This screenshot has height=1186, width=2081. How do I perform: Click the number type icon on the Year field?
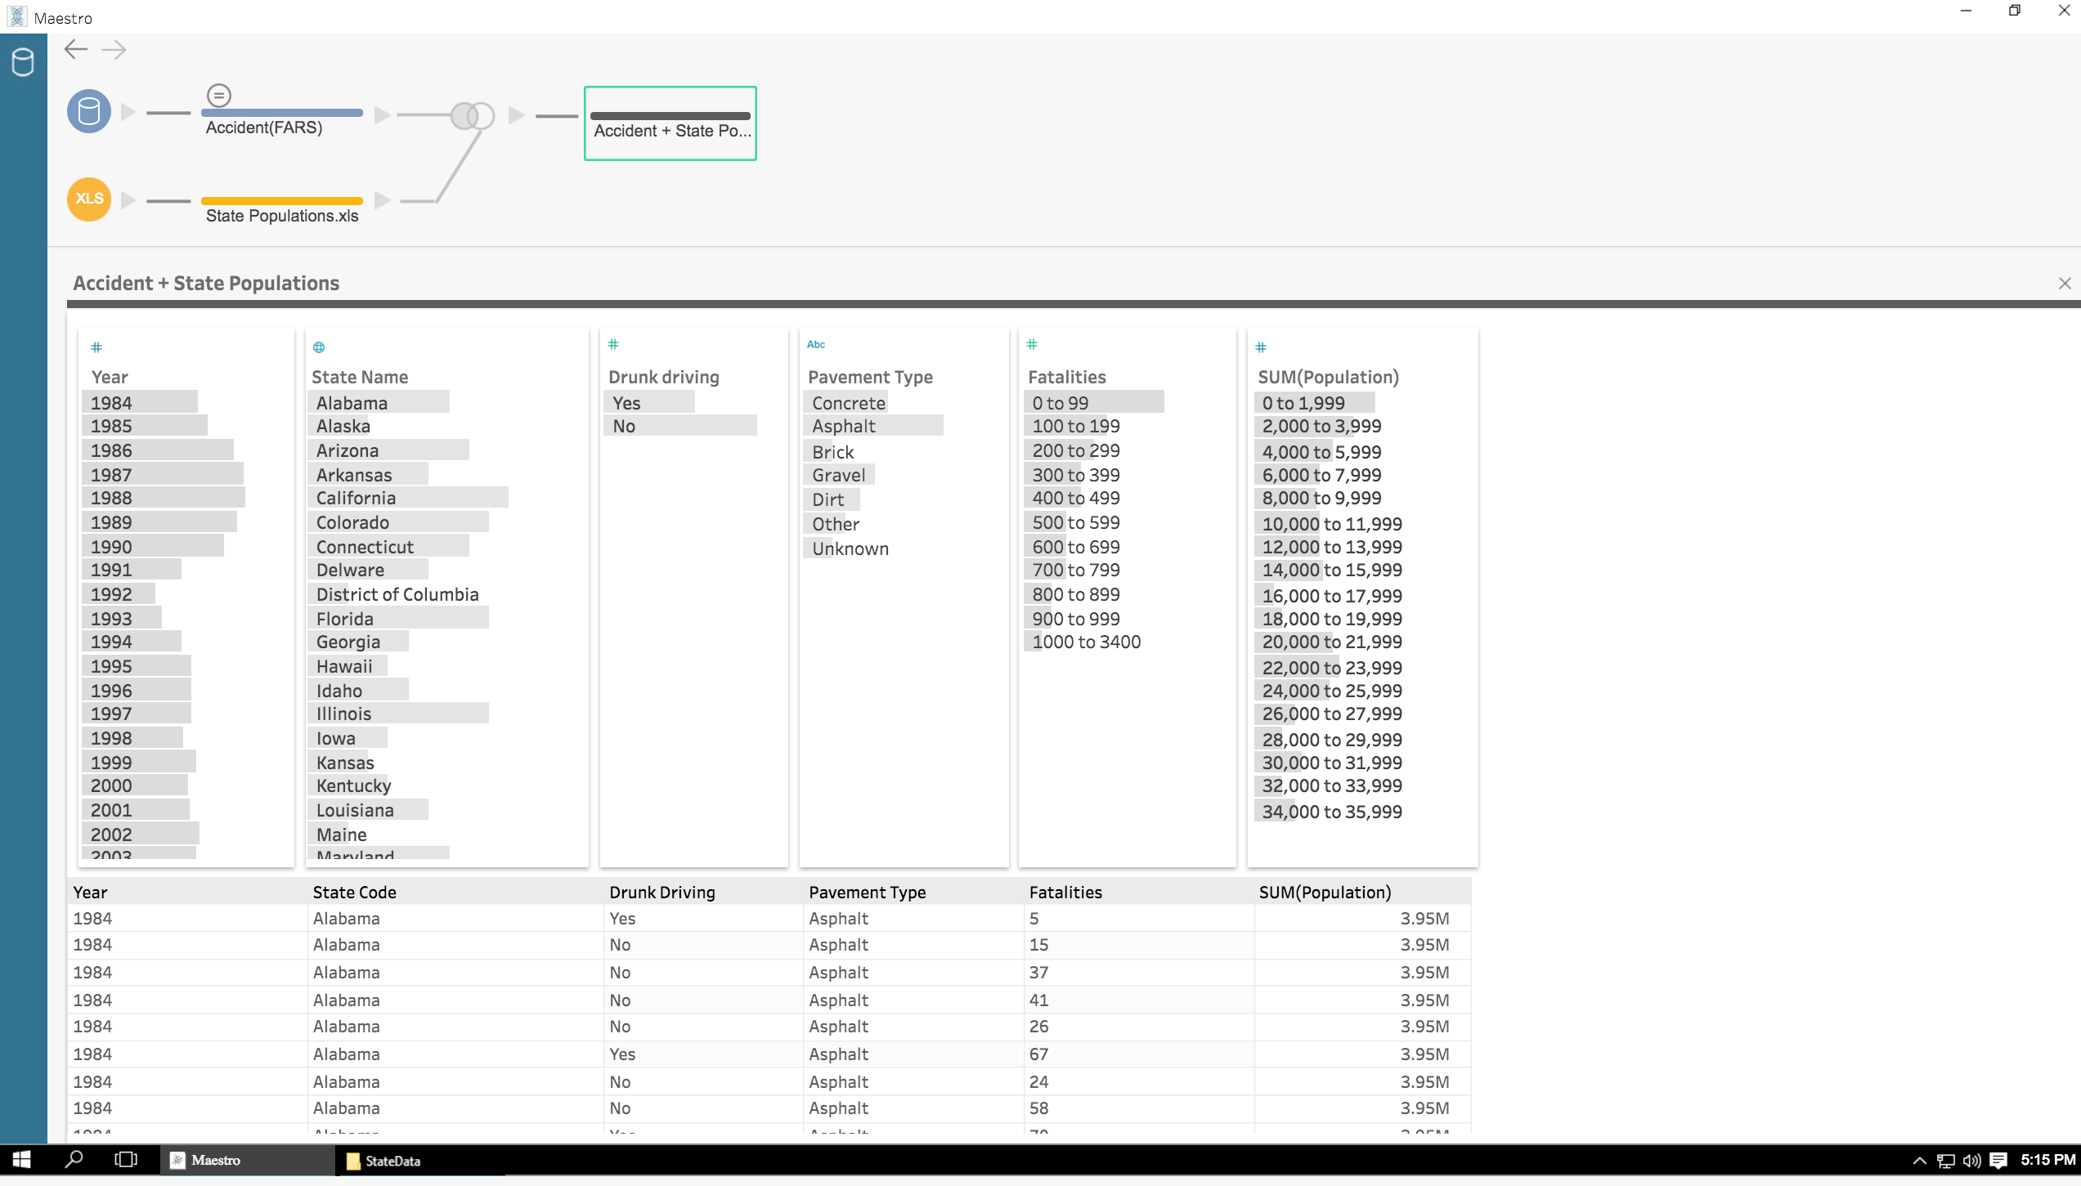(96, 347)
